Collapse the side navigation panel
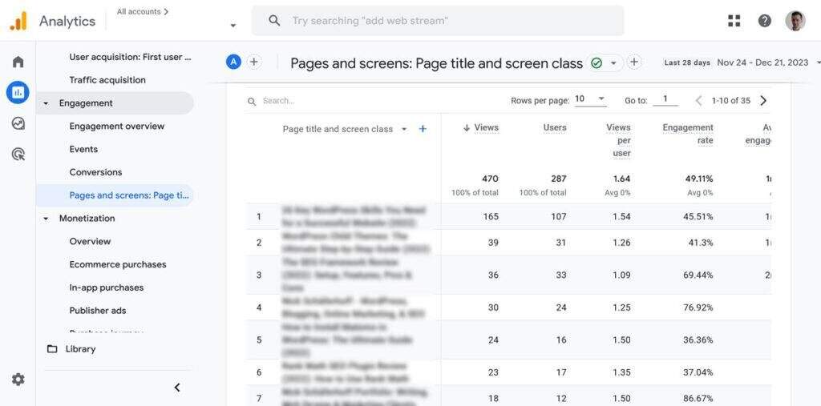The width and height of the screenshot is (821, 406). (177, 388)
